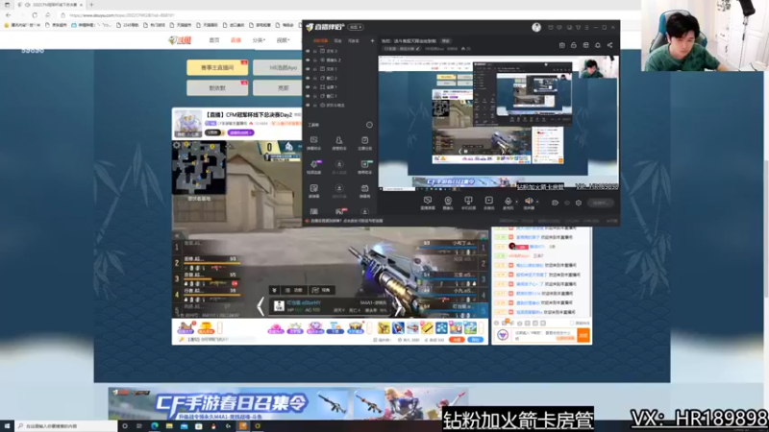Click the record camera icon beside start button

point(555,203)
